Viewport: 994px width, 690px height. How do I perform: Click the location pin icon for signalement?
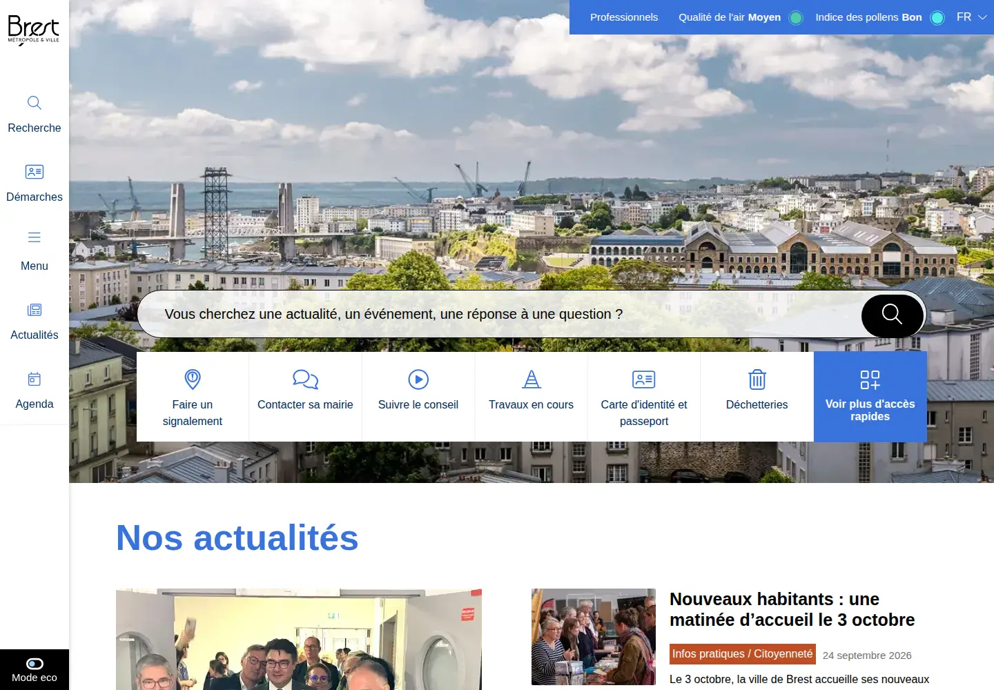coord(193,379)
